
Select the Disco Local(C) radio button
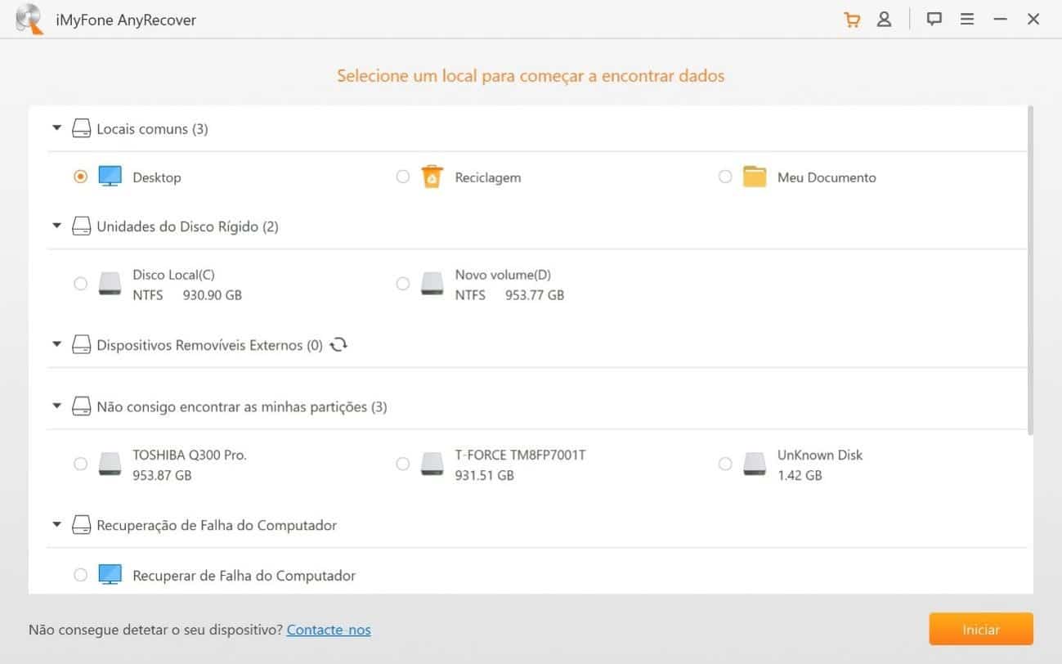click(x=80, y=284)
